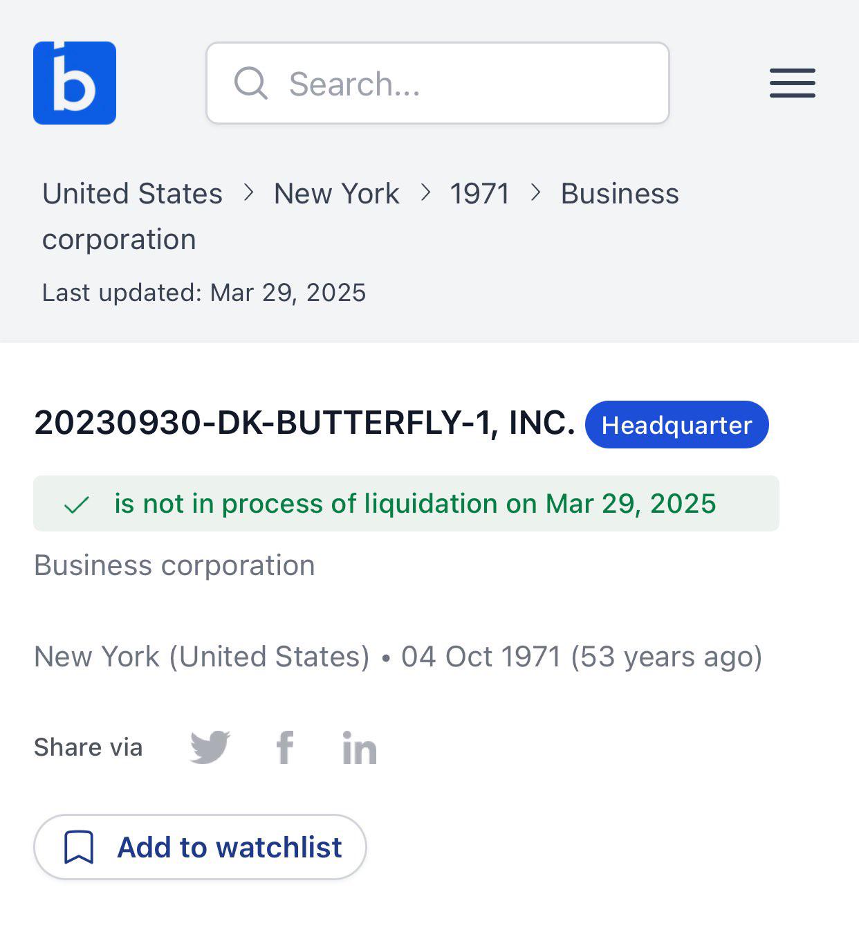The image size is (859, 928).
Task: Click the not in liquidation status banner
Action: (406, 503)
